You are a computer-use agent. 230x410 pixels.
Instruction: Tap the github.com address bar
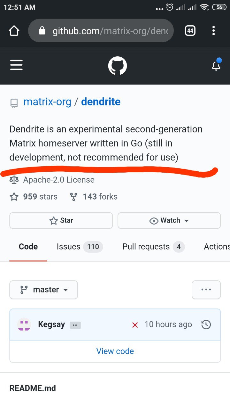click(101, 31)
